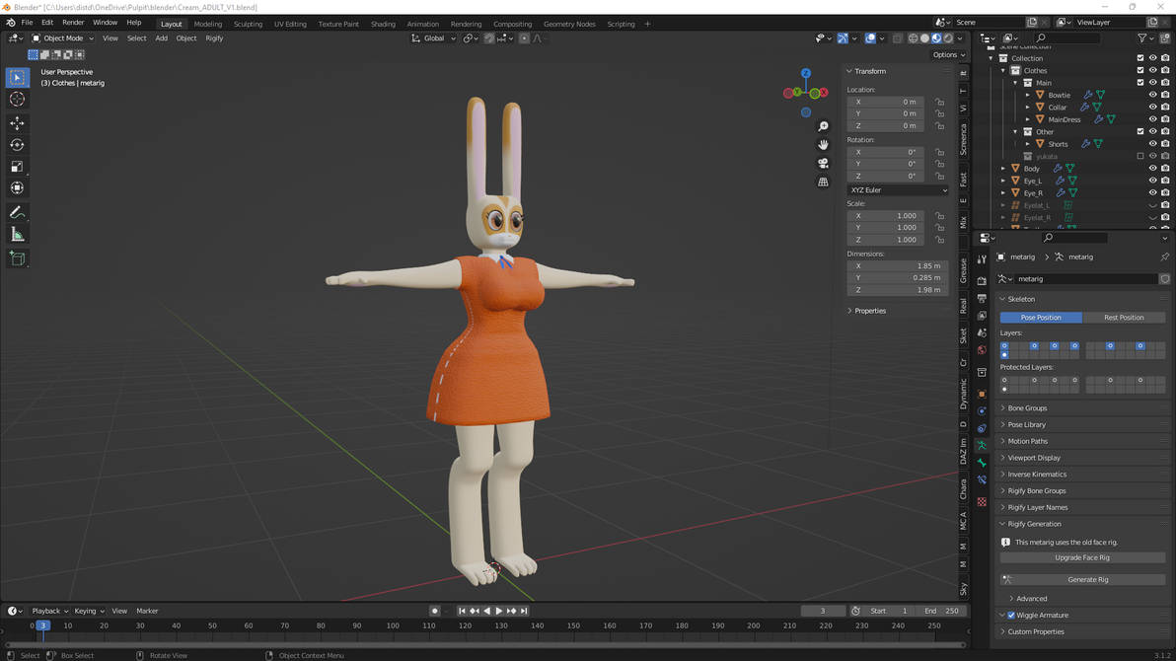Exclude the Clothes collection via checkbox

(1140, 70)
